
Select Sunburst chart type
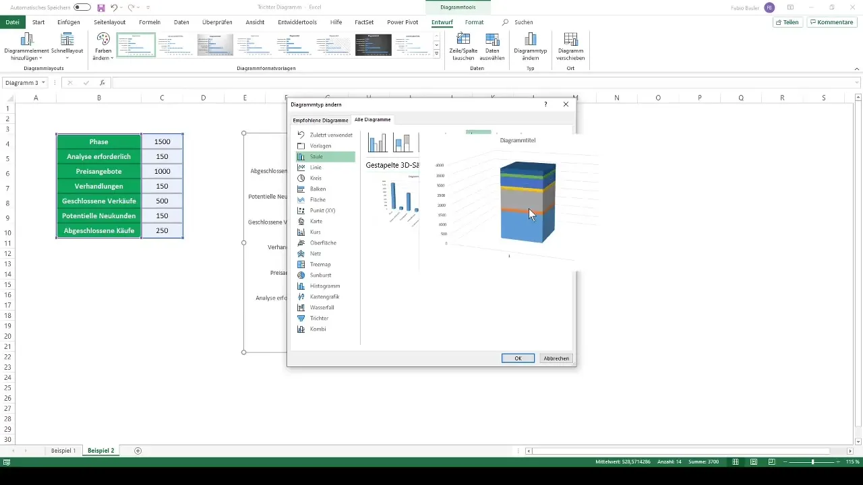pyautogui.click(x=326, y=275)
